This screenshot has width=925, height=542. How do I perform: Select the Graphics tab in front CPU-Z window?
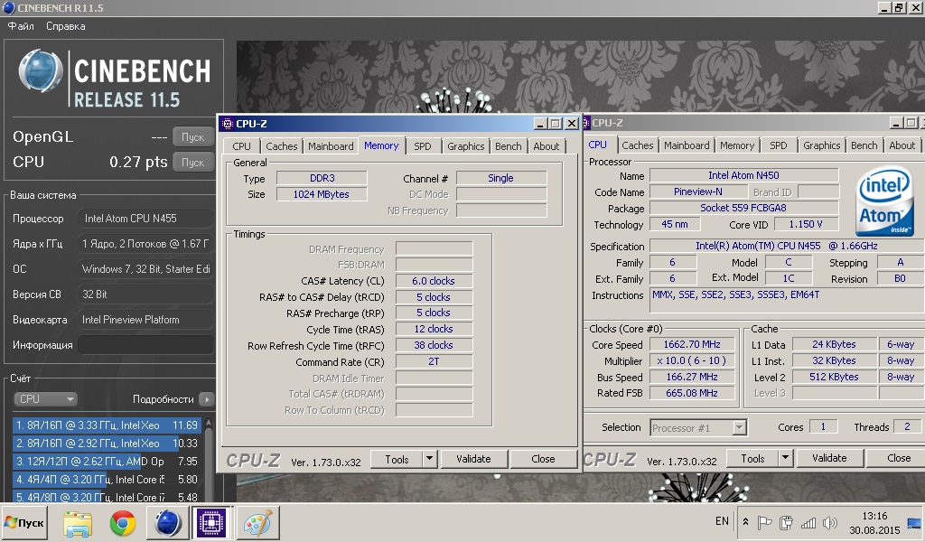pyautogui.click(x=465, y=146)
